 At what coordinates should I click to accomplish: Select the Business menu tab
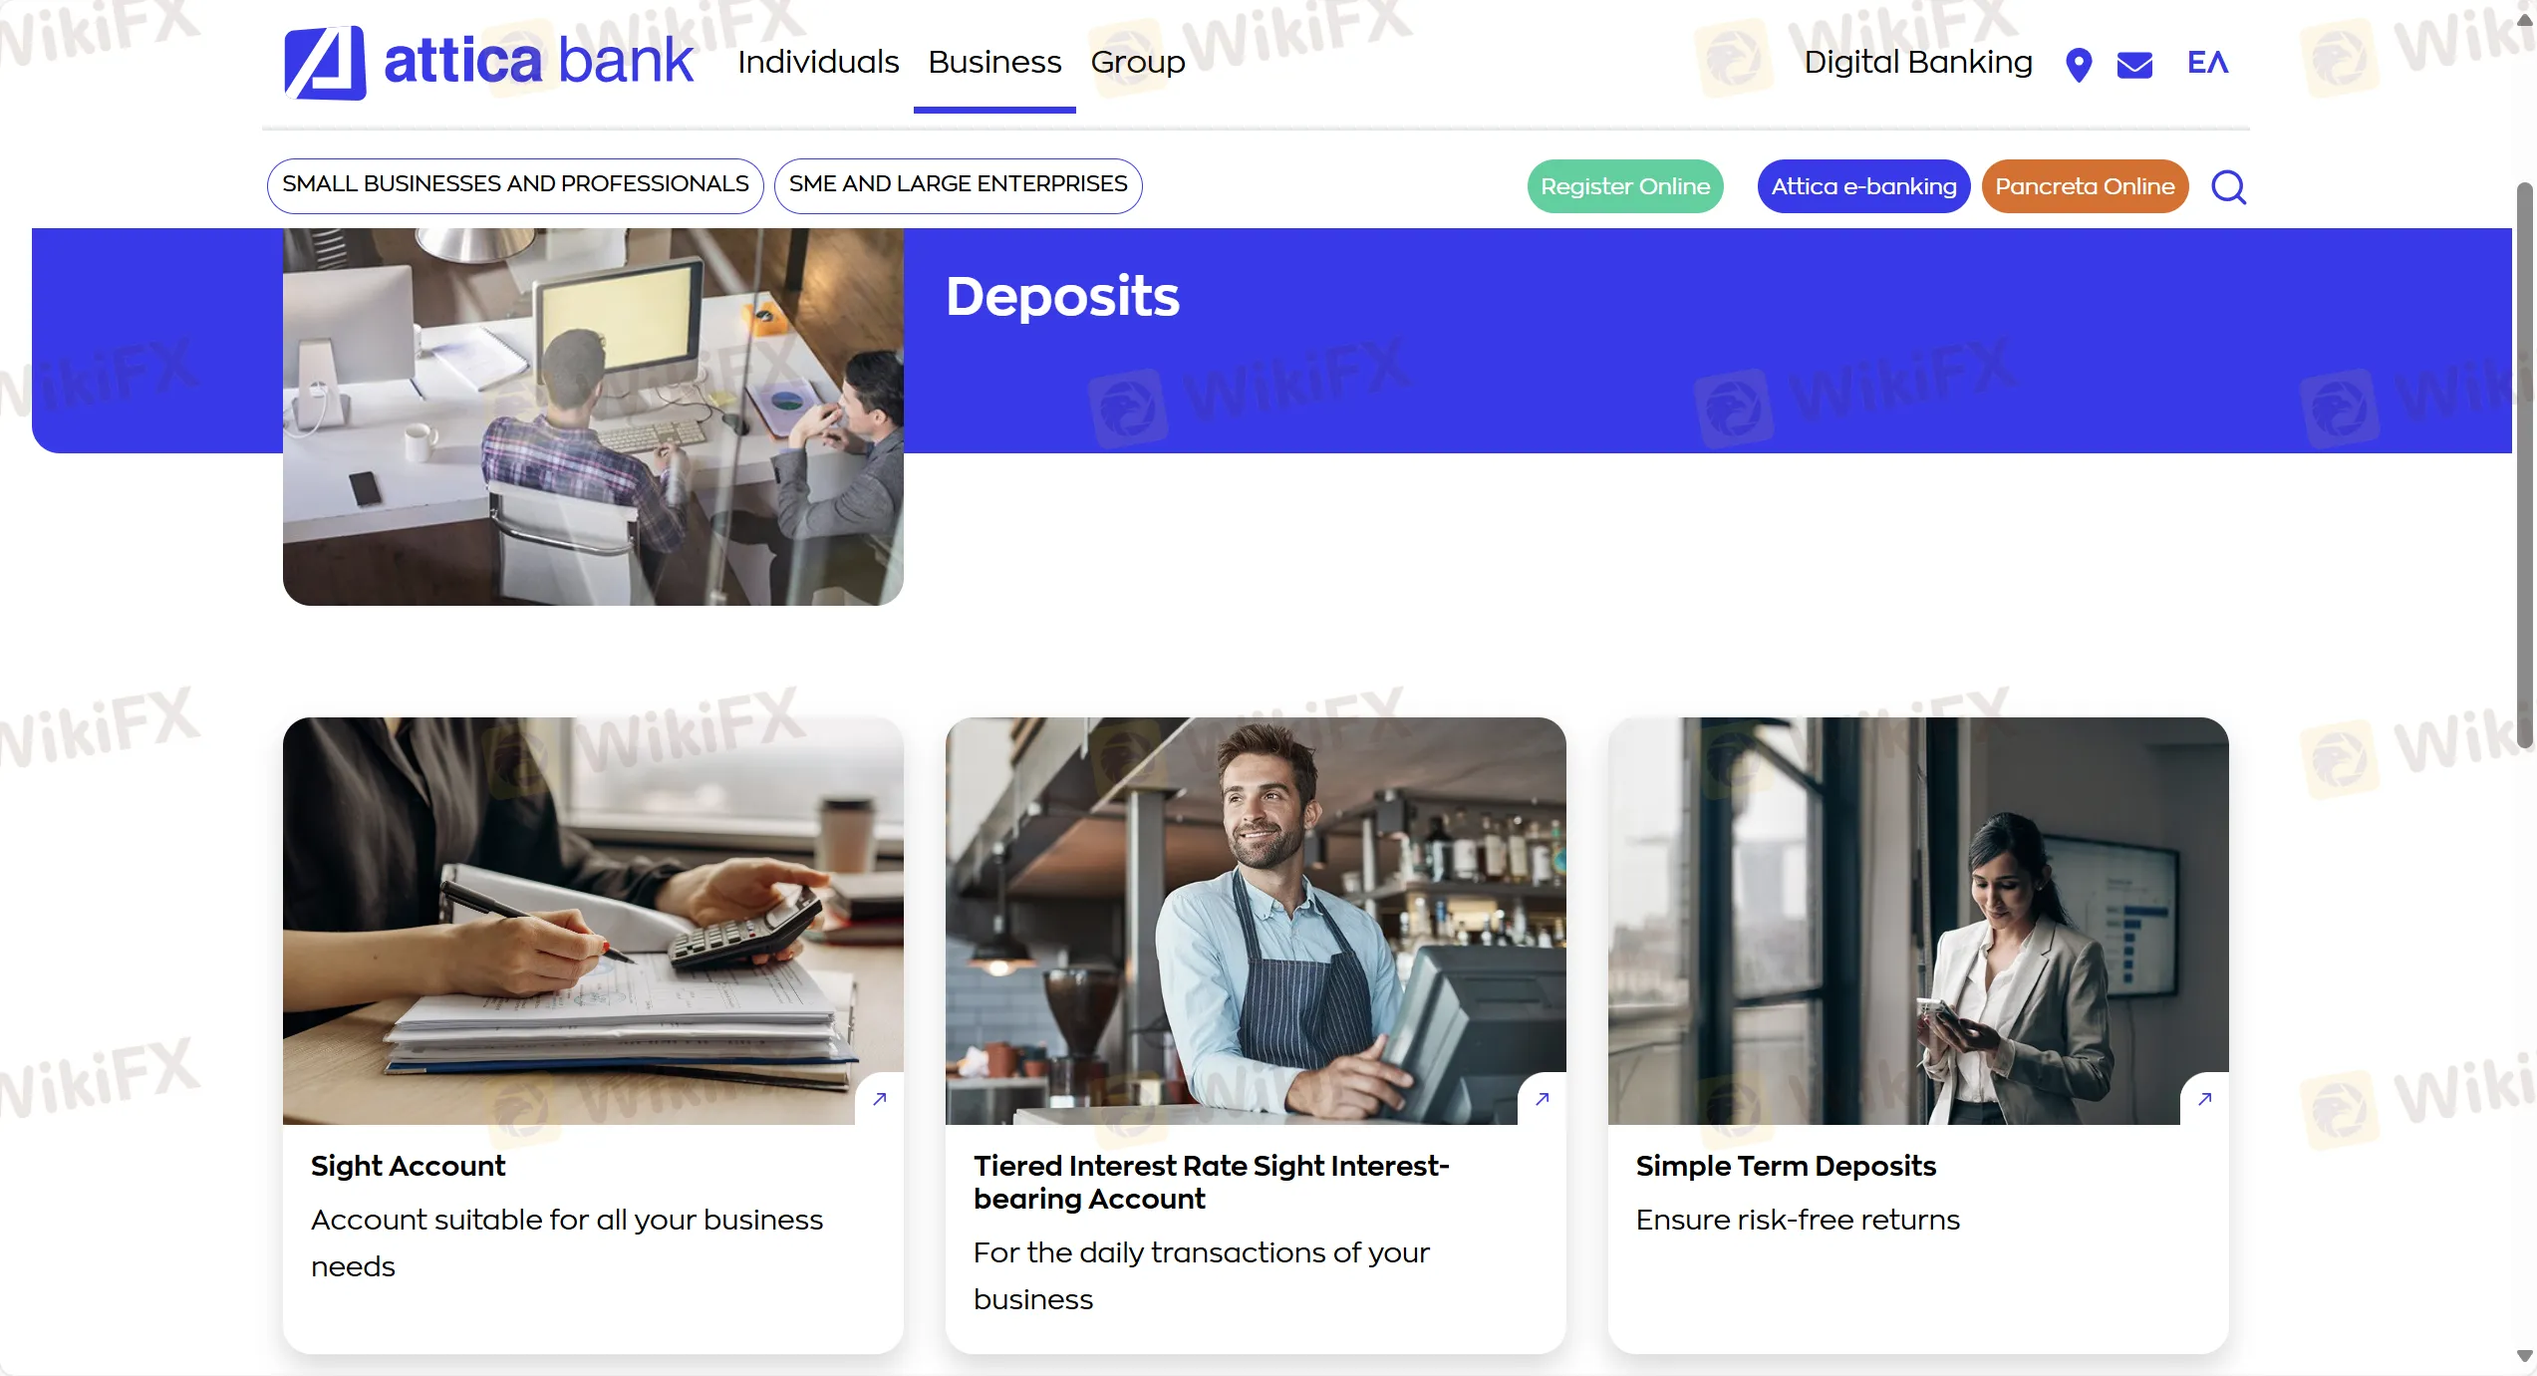pyautogui.click(x=994, y=62)
